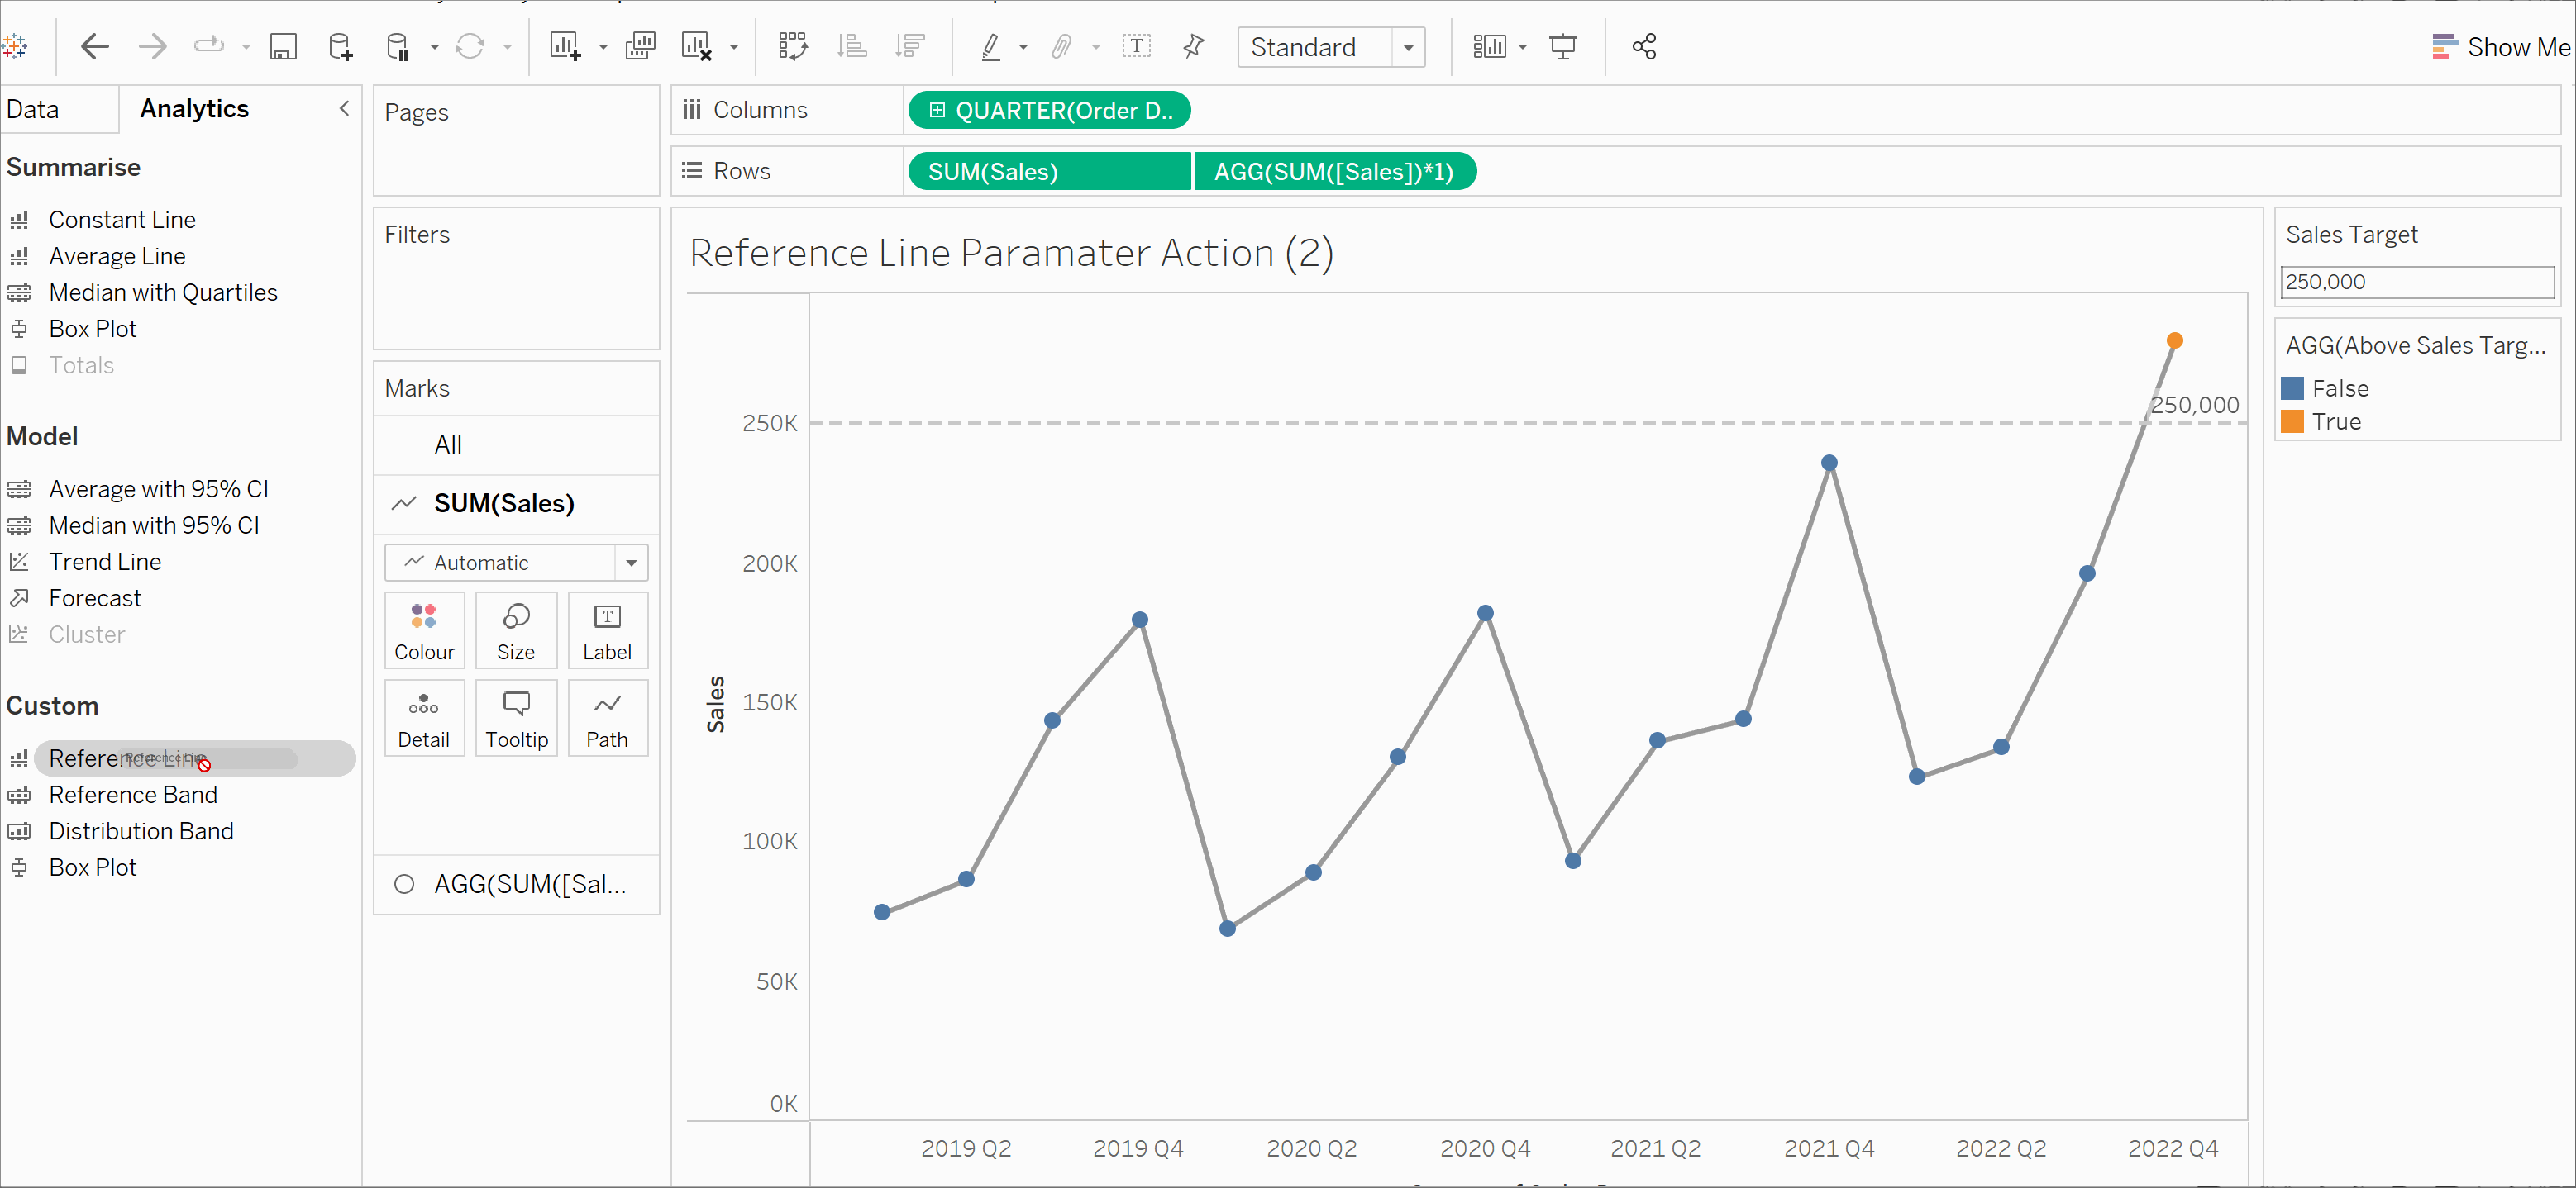Expand the QUARTER(Order Date) pill plus
Screen dimensions: 2576x1188
coord(937,111)
